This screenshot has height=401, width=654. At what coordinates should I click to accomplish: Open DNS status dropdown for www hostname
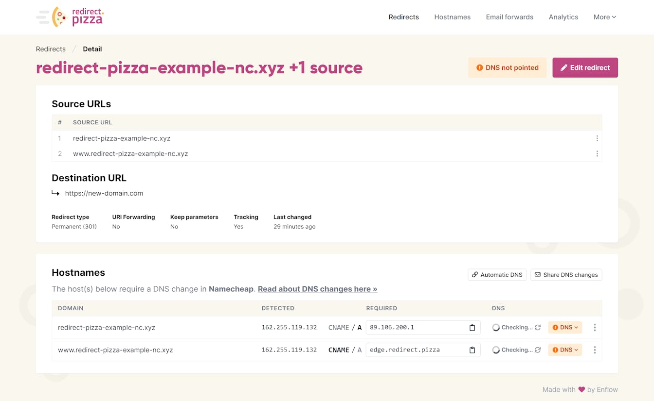[565, 350]
